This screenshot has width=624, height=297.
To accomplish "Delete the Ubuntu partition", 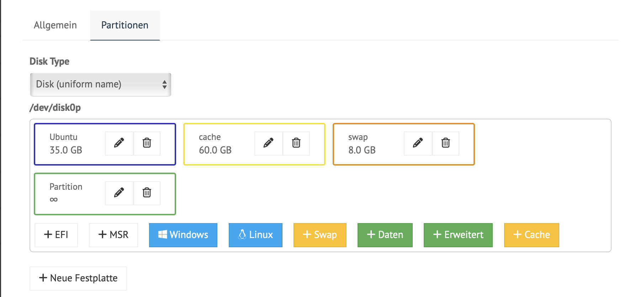I will point(147,143).
